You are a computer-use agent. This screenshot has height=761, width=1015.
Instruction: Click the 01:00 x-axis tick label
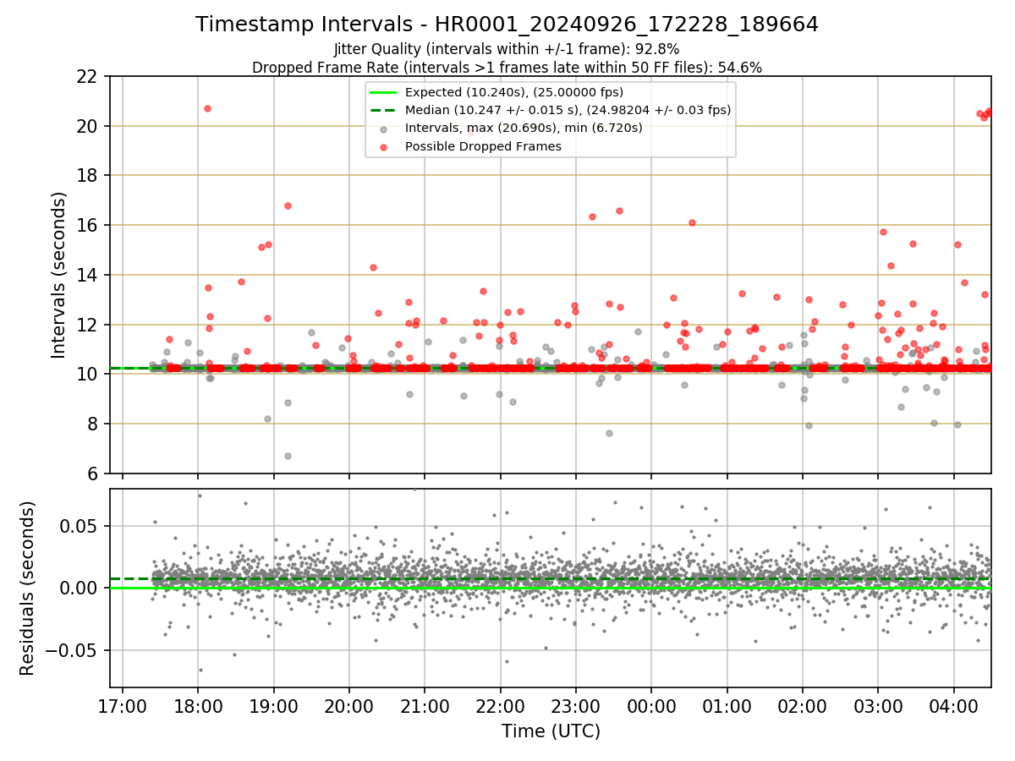coord(727,705)
